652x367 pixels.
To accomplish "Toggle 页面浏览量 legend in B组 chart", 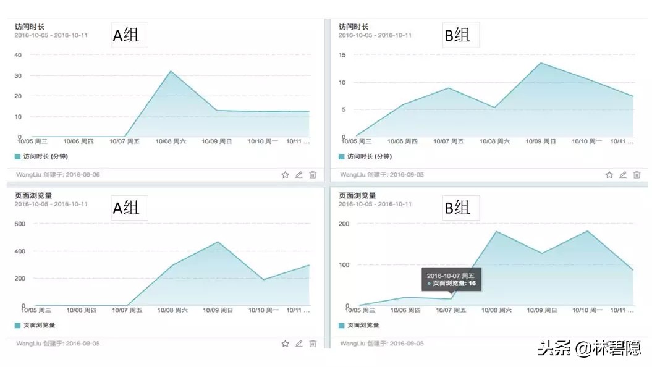I will coord(359,325).
